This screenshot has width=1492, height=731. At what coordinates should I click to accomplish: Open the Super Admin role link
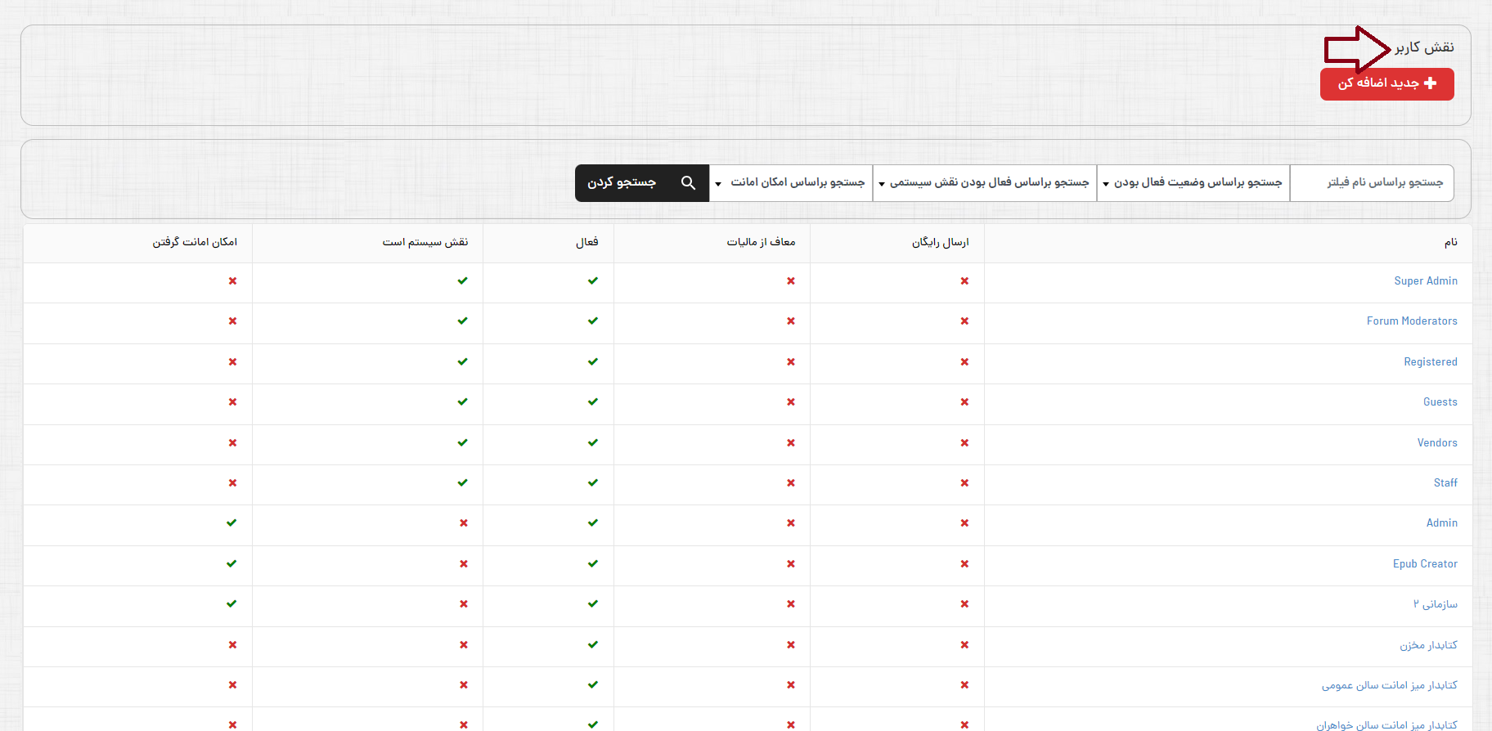pyautogui.click(x=1425, y=281)
